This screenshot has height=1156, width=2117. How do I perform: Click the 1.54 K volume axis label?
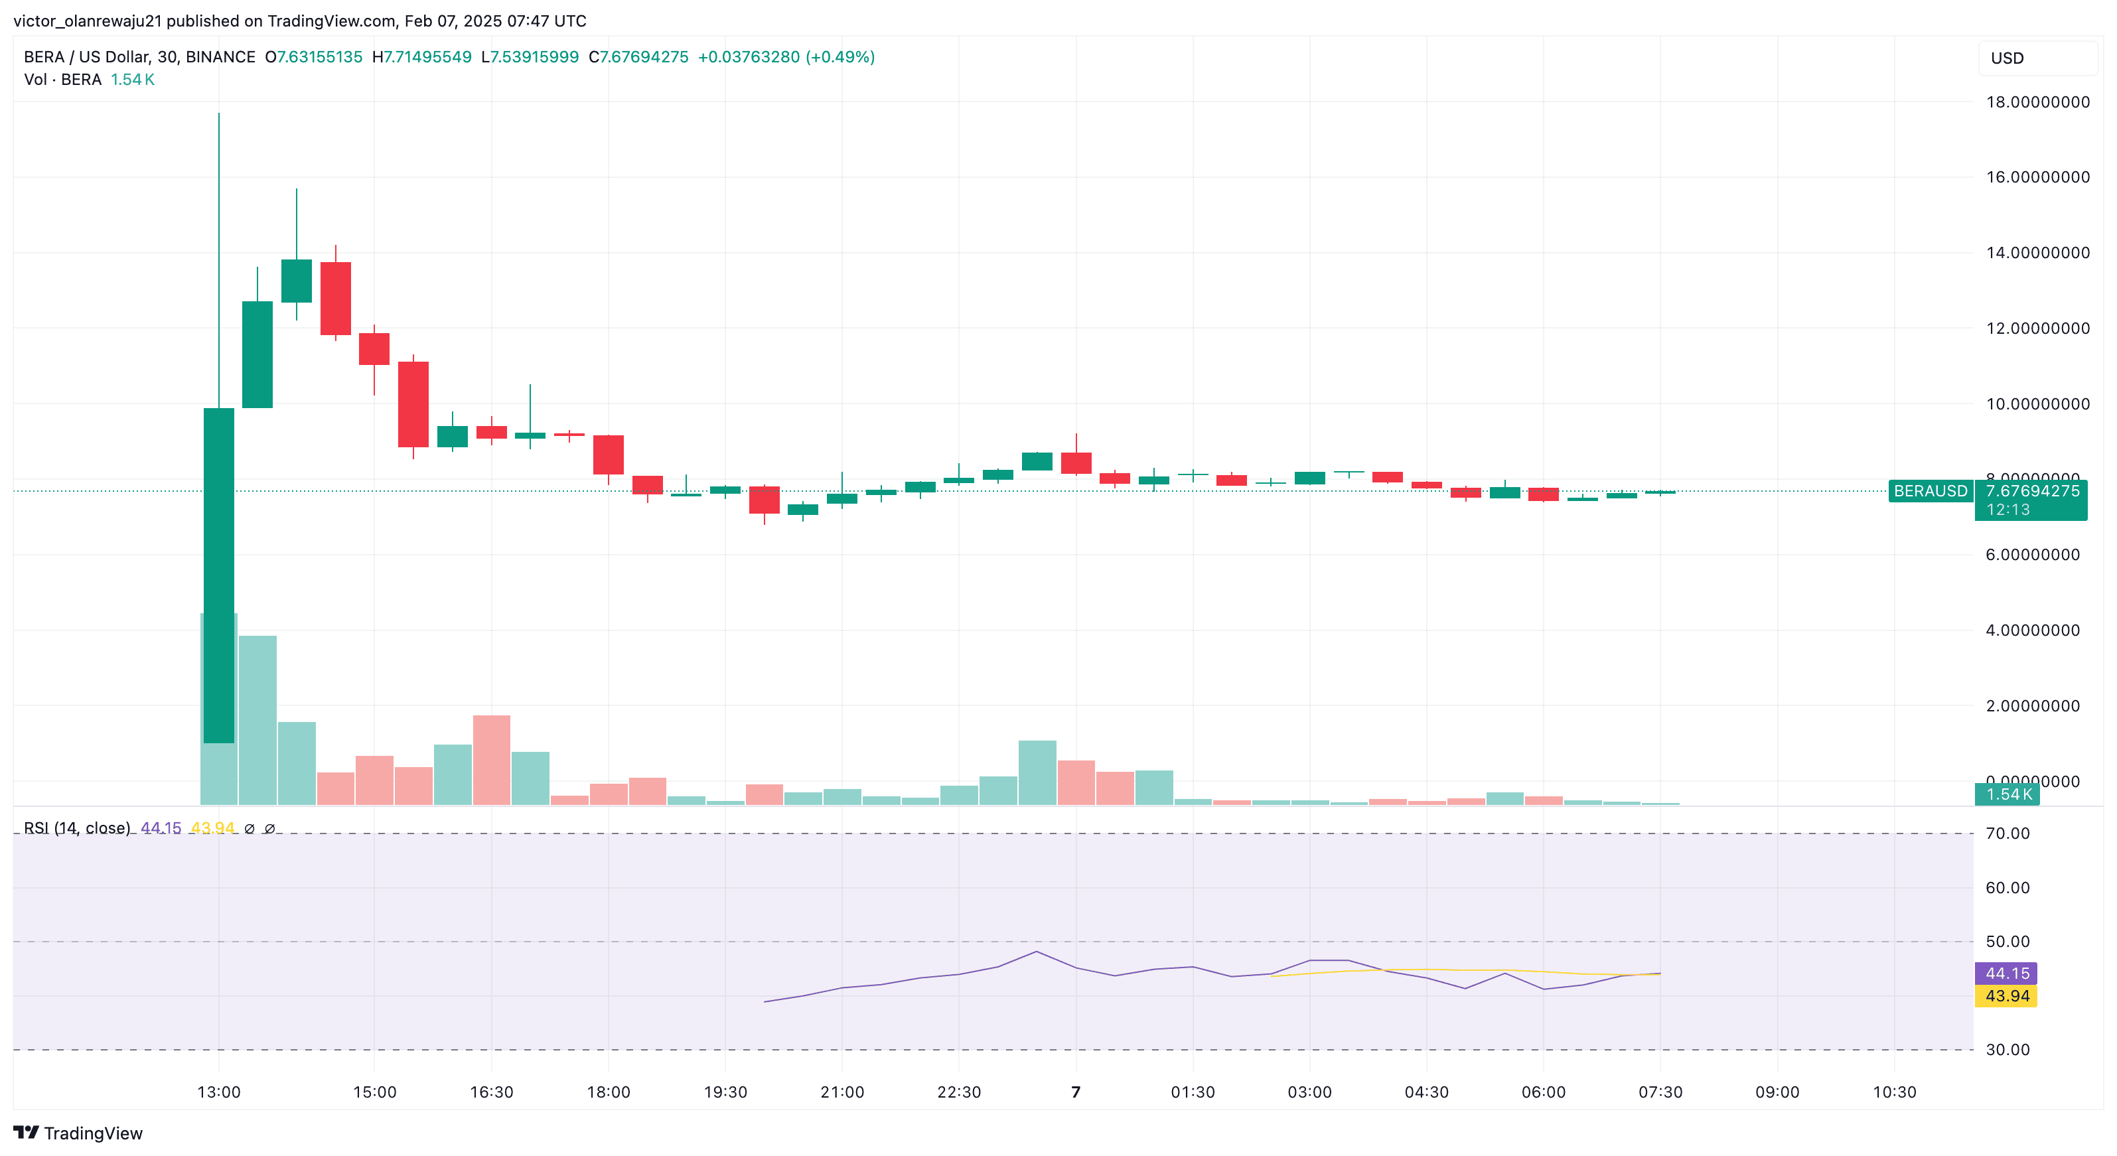pos(2008,794)
